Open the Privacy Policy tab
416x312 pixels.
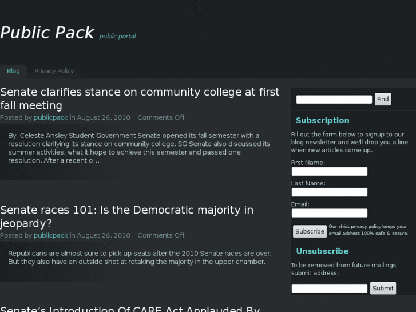pyautogui.click(x=54, y=72)
